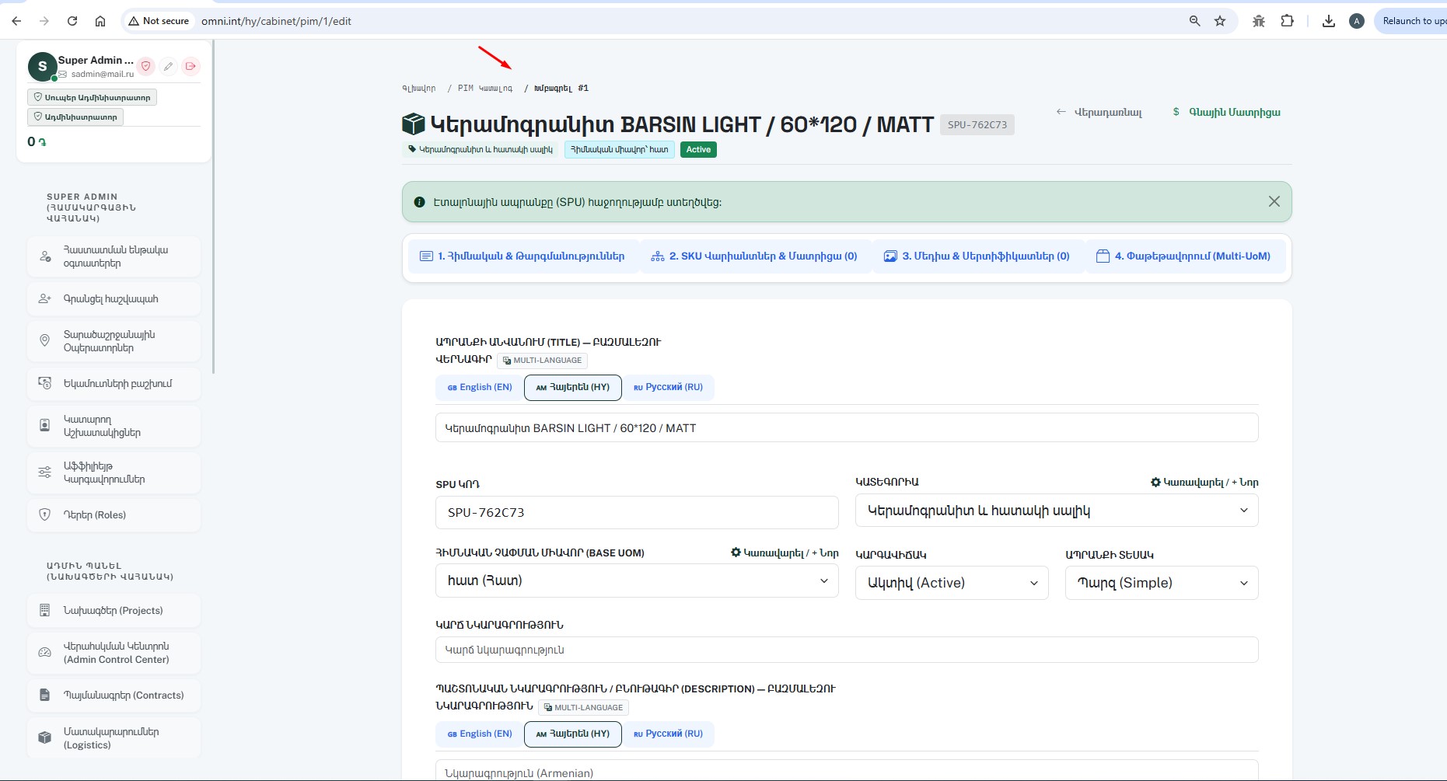Click the red shield icon in profile card

click(145, 66)
